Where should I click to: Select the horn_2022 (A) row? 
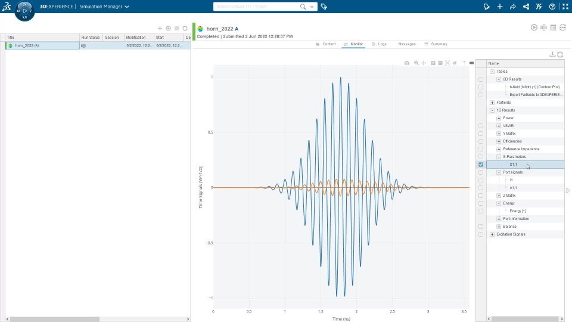(x=98, y=46)
